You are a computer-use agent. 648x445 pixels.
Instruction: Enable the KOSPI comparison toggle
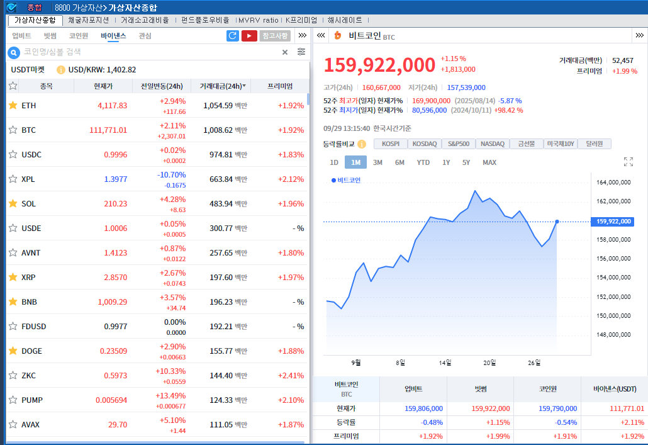tap(391, 144)
